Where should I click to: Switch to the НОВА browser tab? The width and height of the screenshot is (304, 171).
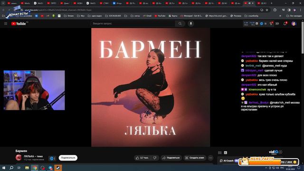coord(78,3)
